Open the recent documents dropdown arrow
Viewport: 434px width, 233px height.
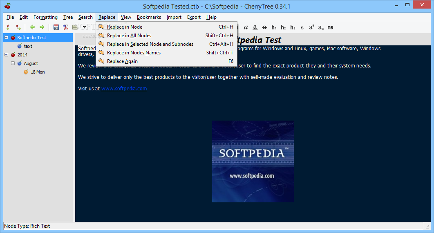84,27
